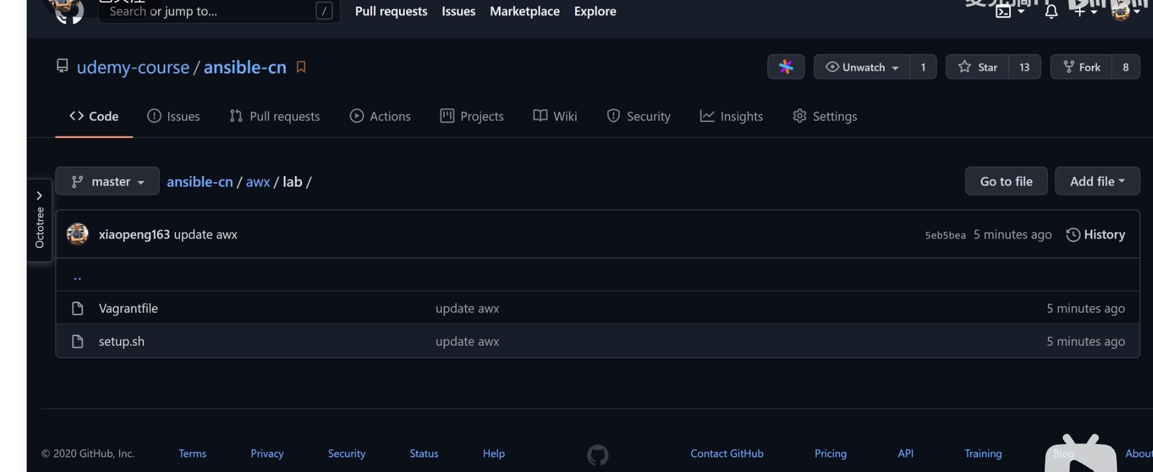This screenshot has height=472, width=1153.
Task: Click Issues in top navigation
Action: click(x=458, y=11)
